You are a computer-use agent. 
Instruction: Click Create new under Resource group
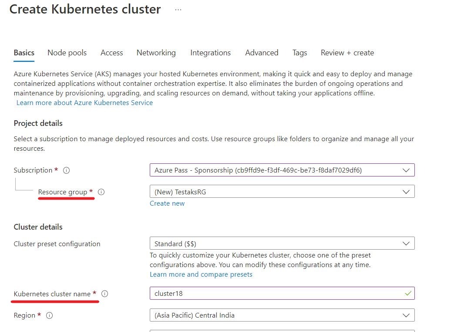[167, 203]
